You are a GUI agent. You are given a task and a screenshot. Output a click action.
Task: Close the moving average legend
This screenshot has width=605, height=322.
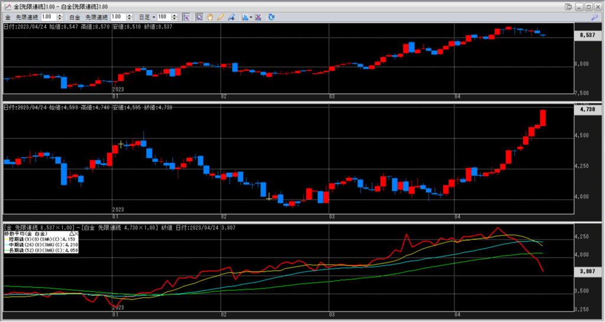[77, 234]
